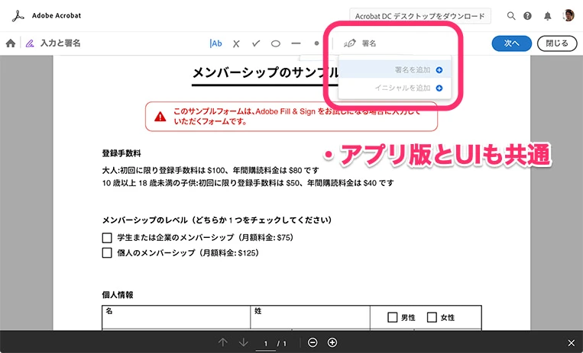Viewport: 583px width, 353px height.
Task: Click the 個人情報 heading
Action: [x=118, y=295]
